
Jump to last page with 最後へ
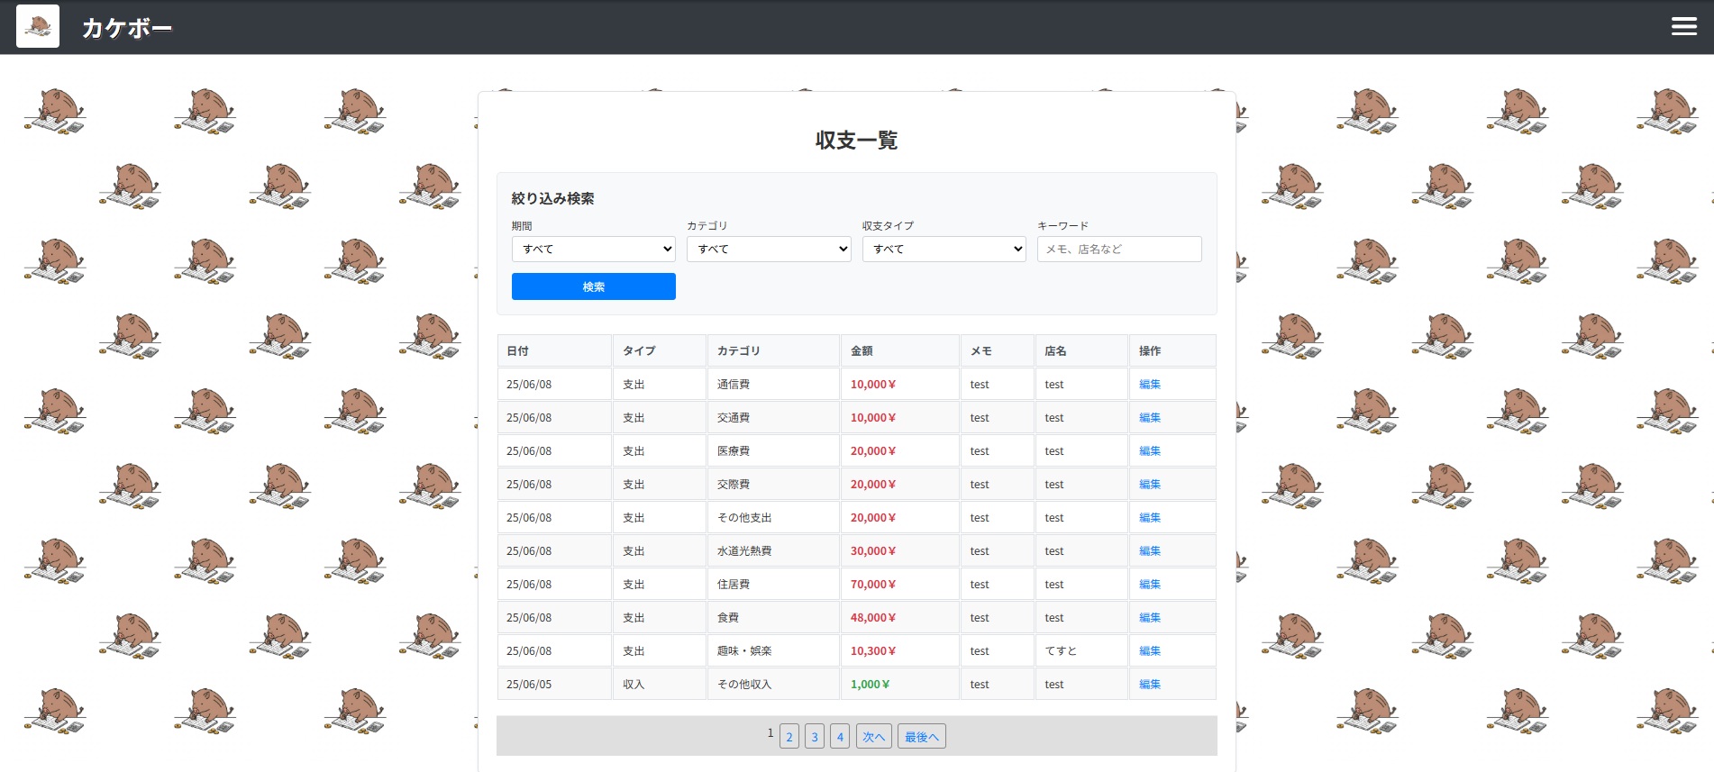[922, 737]
